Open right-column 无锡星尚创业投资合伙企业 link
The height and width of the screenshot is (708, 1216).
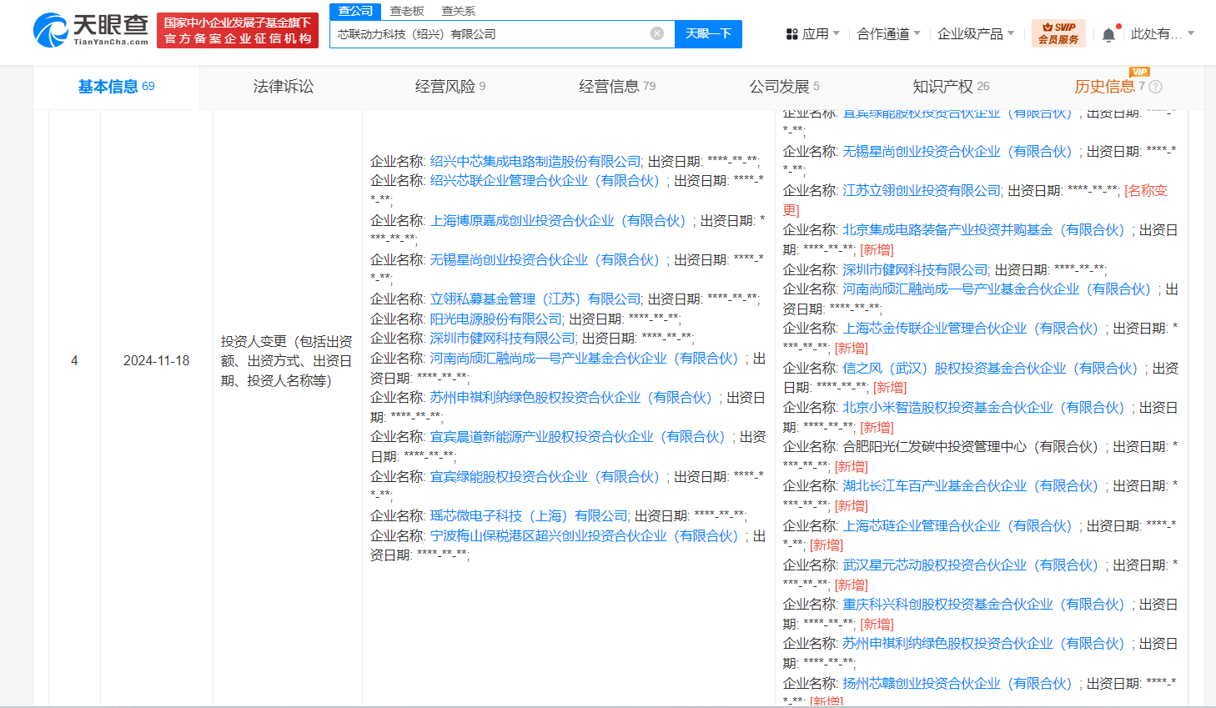pyautogui.click(x=961, y=152)
